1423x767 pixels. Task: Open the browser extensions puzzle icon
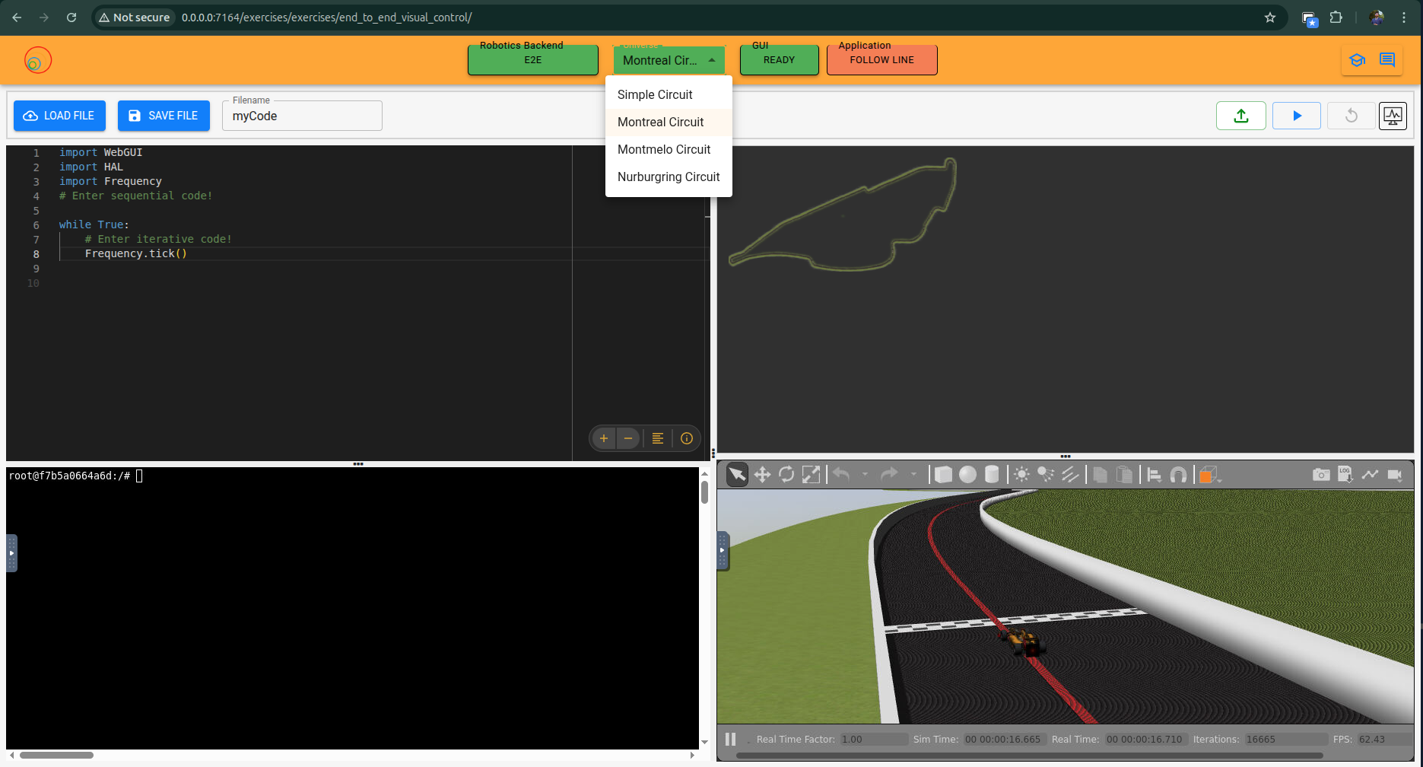pyautogui.click(x=1336, y=18)
